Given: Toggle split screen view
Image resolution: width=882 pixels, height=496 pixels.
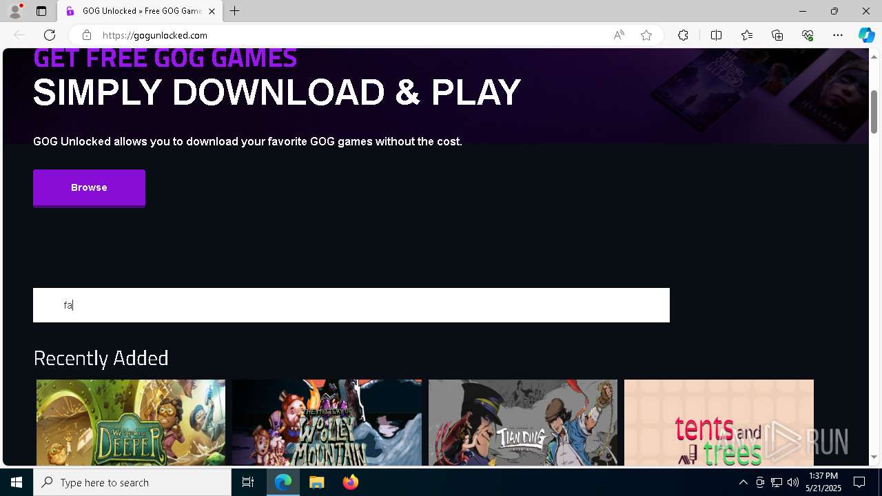Looking at the screenshot, I should 716,35.
